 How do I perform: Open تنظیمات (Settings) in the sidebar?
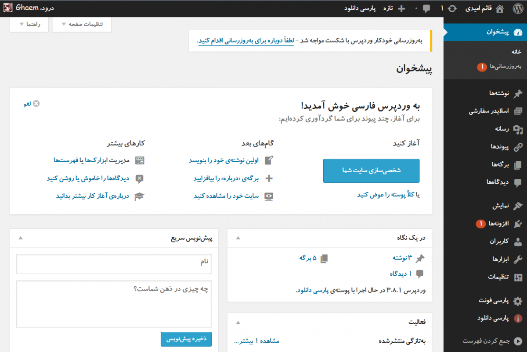[x=498, y=277]
